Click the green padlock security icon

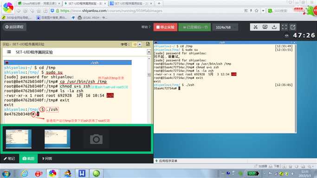pos(58,11)
